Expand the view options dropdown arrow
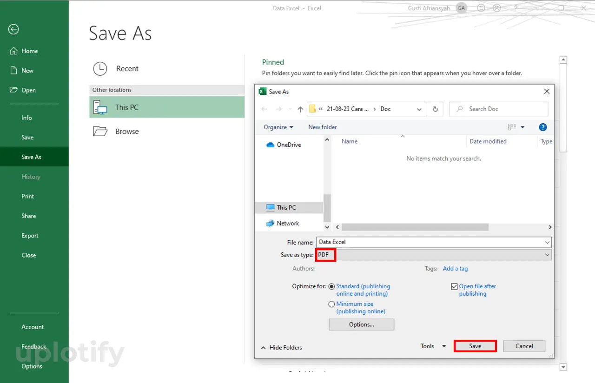 click(x=522, y=127)
